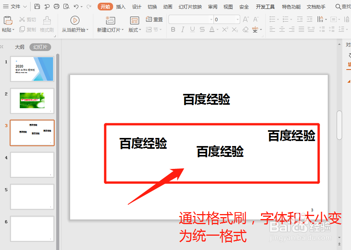Select the Format Painter (格式刷) brush
The height and width of the screenshot is (250, 351).
[x=47, y=24]
